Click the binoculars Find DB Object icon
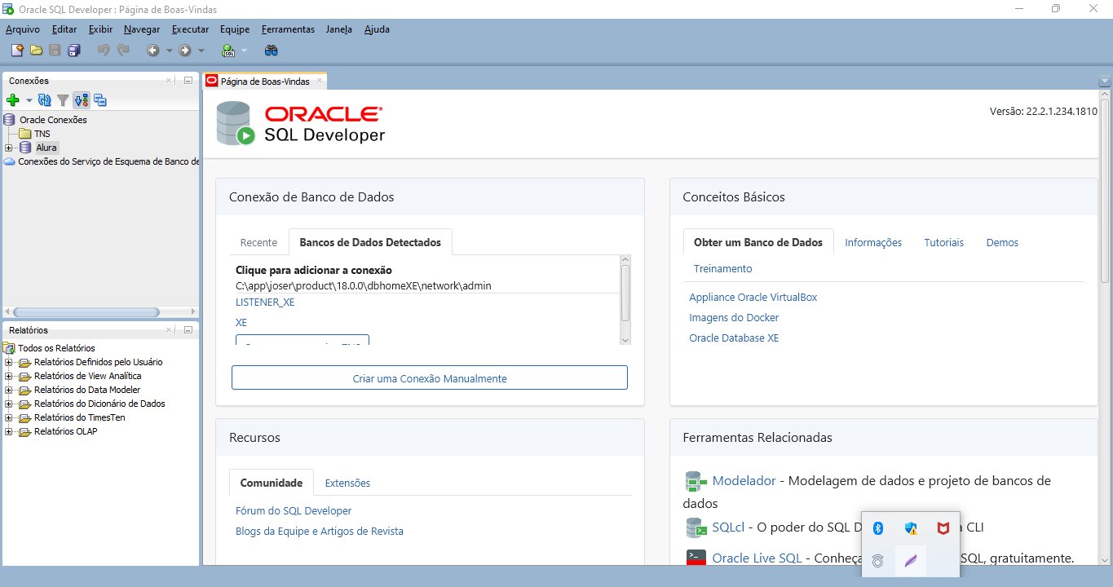 [272, 51]
